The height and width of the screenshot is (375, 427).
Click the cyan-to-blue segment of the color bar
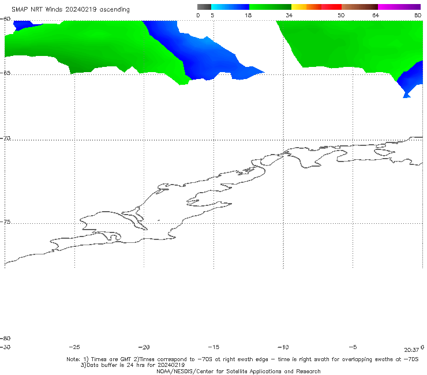230,7
